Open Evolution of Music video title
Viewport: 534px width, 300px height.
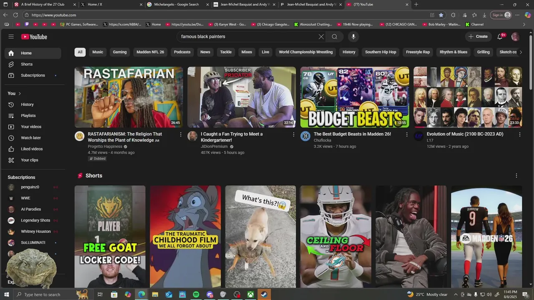click(x=465, y=134)
